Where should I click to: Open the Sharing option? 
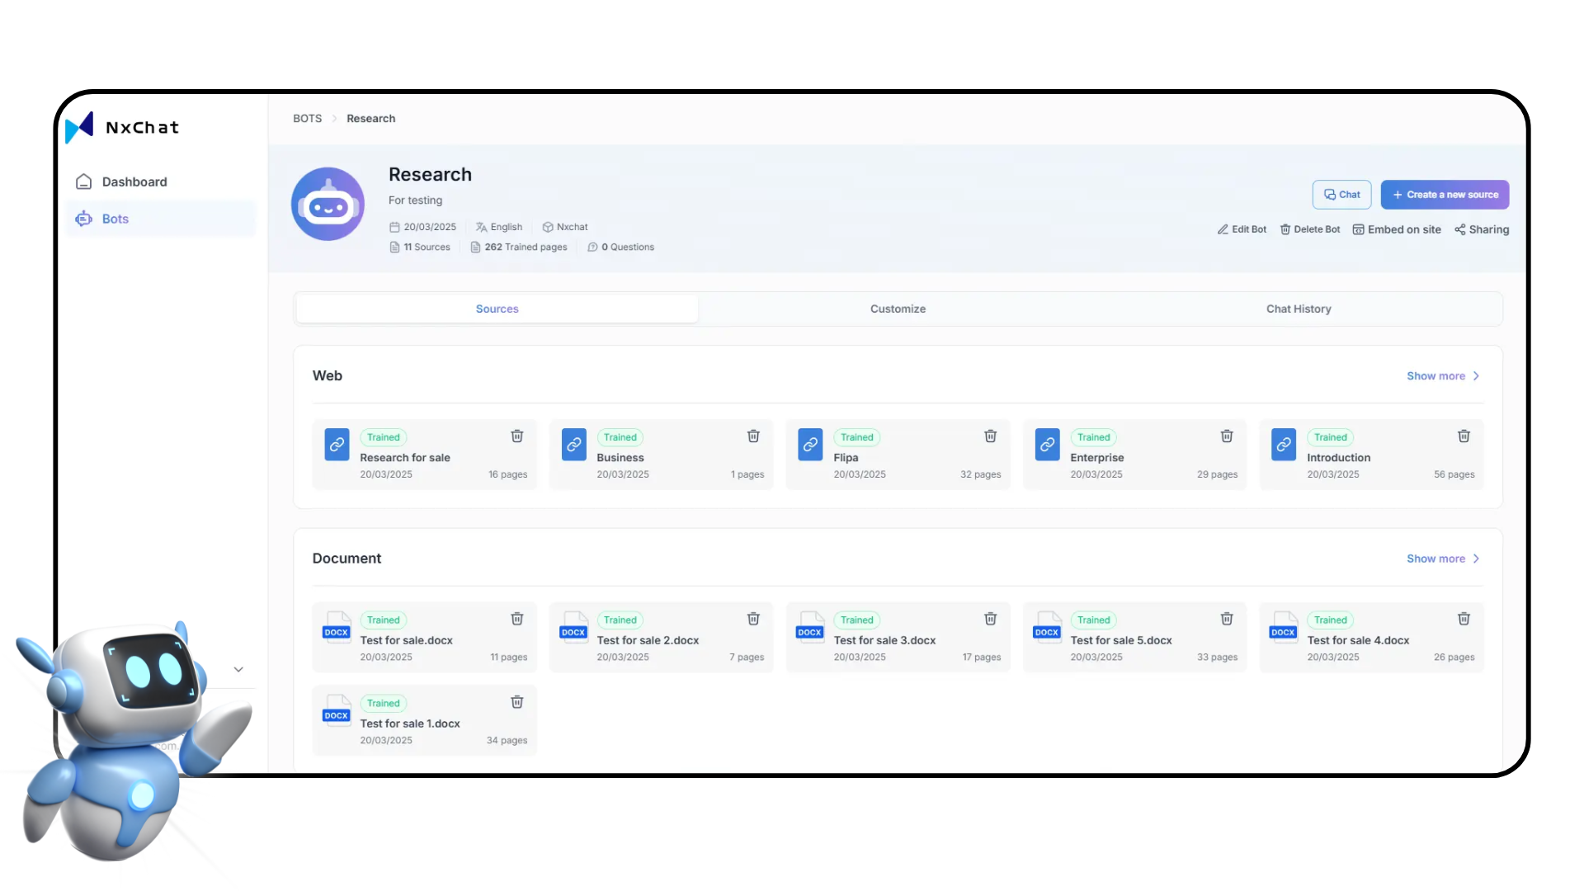click(x=1482, y=229)
